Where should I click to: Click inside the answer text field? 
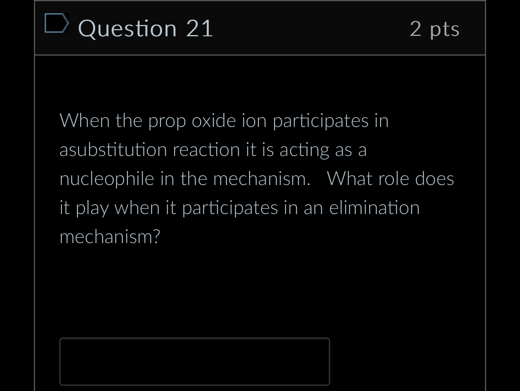(195, 361)
